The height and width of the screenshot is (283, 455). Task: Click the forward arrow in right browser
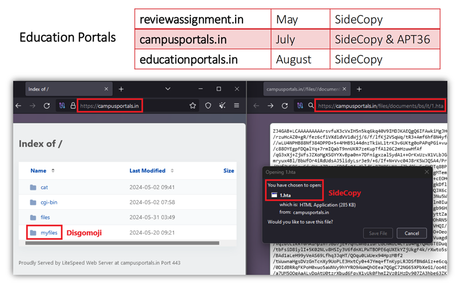coord(271,106)
